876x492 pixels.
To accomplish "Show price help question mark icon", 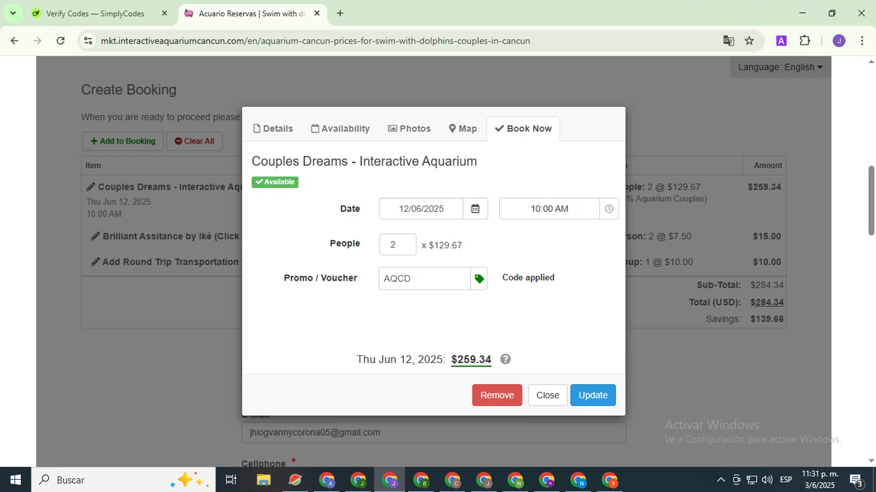I will point(506,359).
